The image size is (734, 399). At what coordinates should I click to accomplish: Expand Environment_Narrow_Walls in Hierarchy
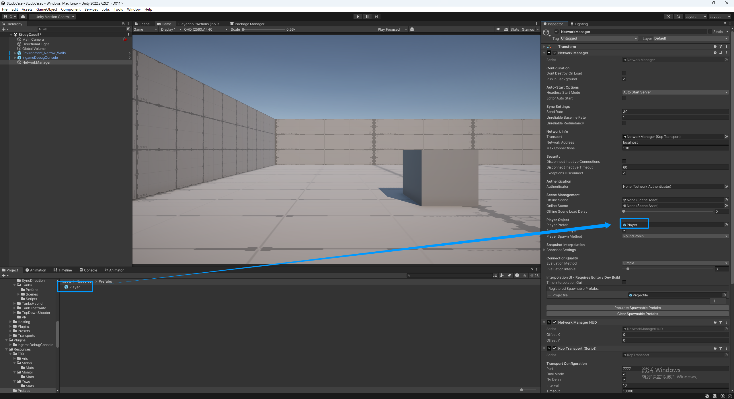tap(15, 53)
